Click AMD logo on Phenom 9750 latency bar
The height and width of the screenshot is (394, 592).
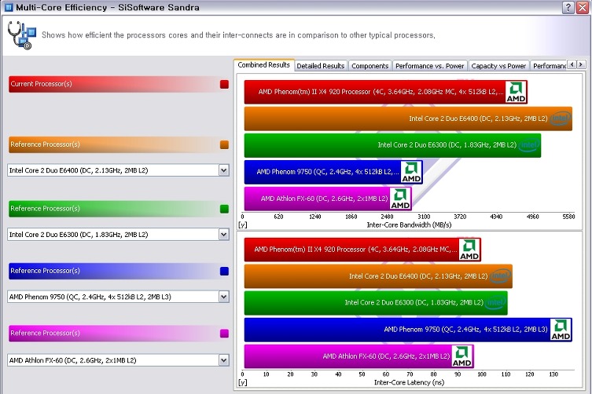point(561,330)
